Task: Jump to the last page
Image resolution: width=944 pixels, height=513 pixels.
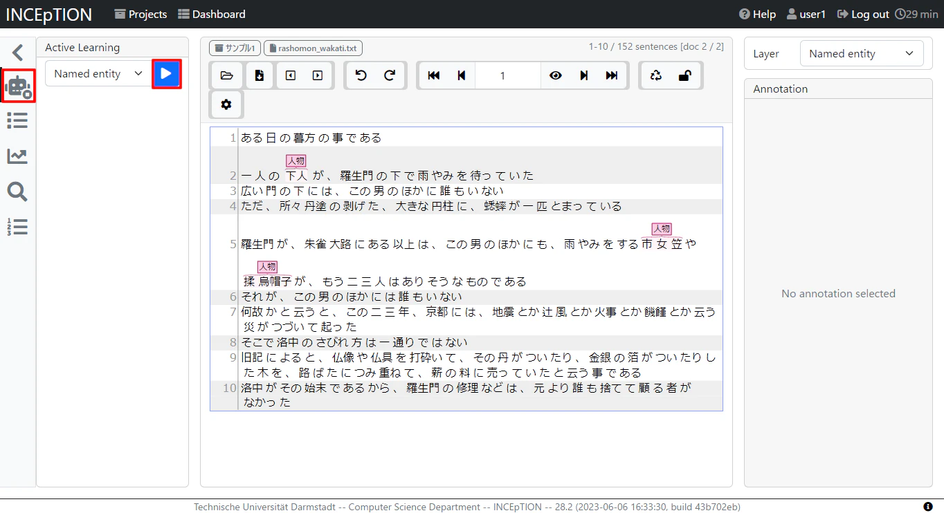Action: [612, 76]
